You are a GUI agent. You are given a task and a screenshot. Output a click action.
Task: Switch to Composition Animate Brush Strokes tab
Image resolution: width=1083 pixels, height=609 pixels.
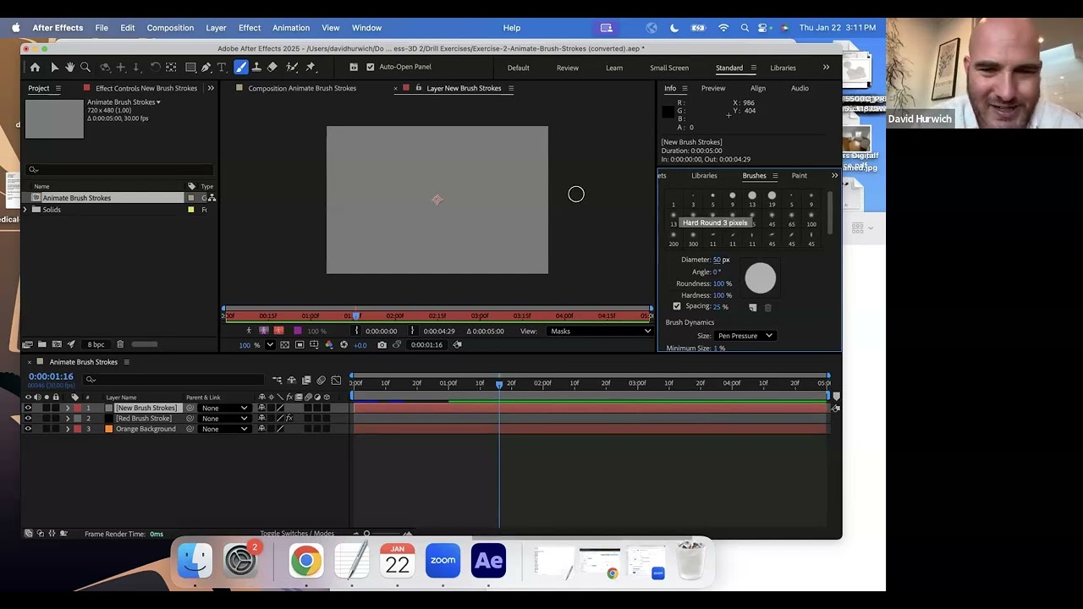pos(302,88)
